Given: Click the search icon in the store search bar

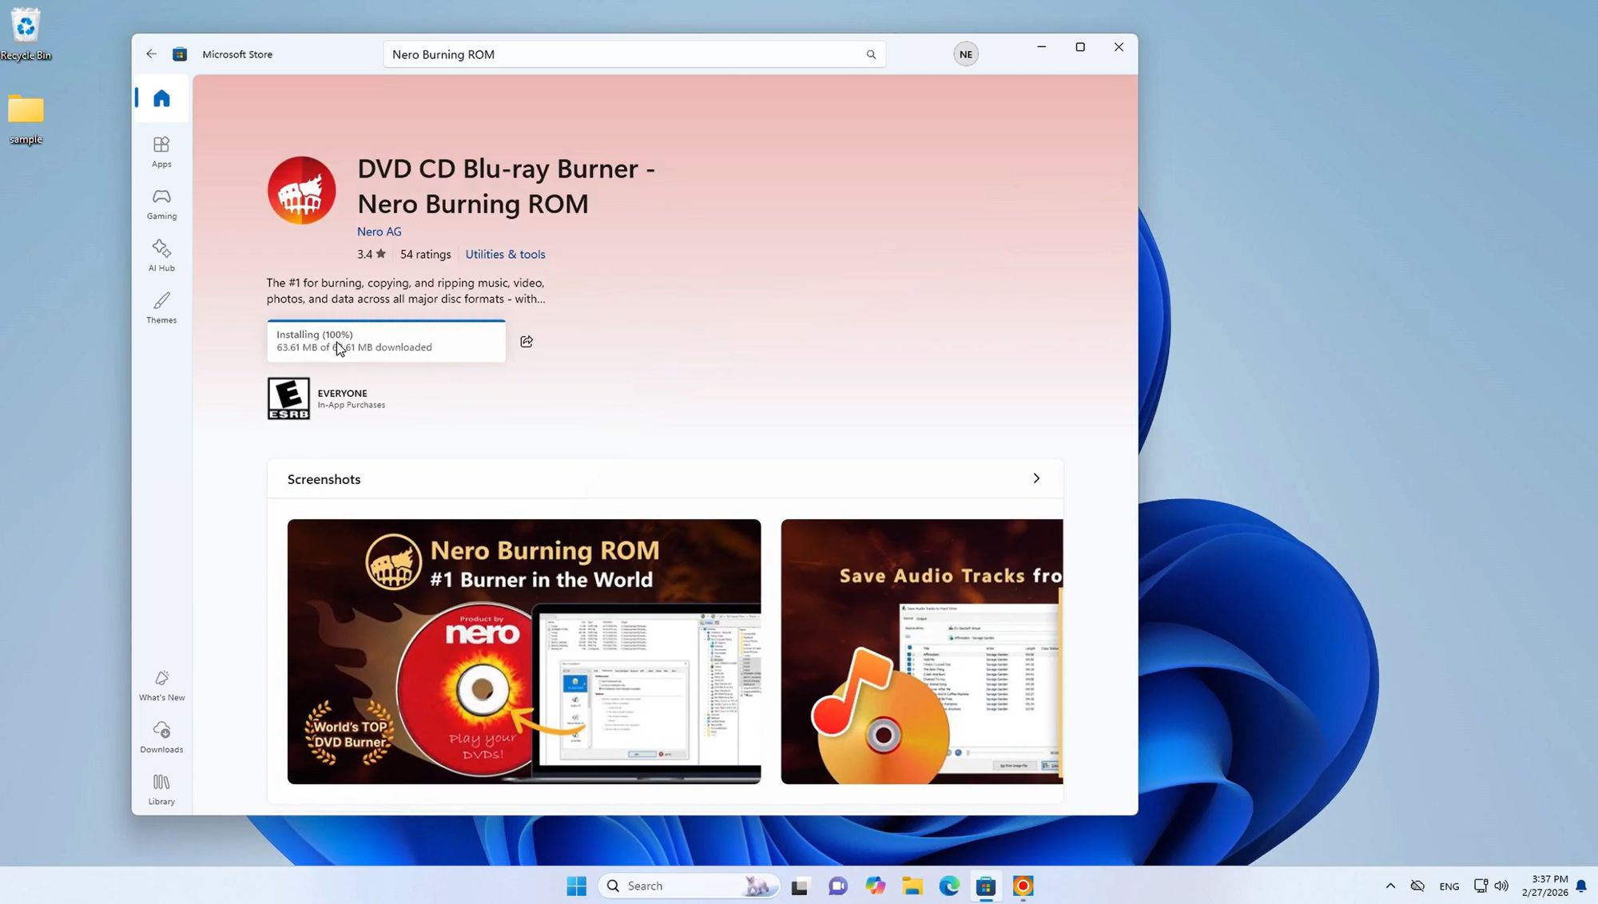Looking at the screenshot, I should click(x=871, y=54).
